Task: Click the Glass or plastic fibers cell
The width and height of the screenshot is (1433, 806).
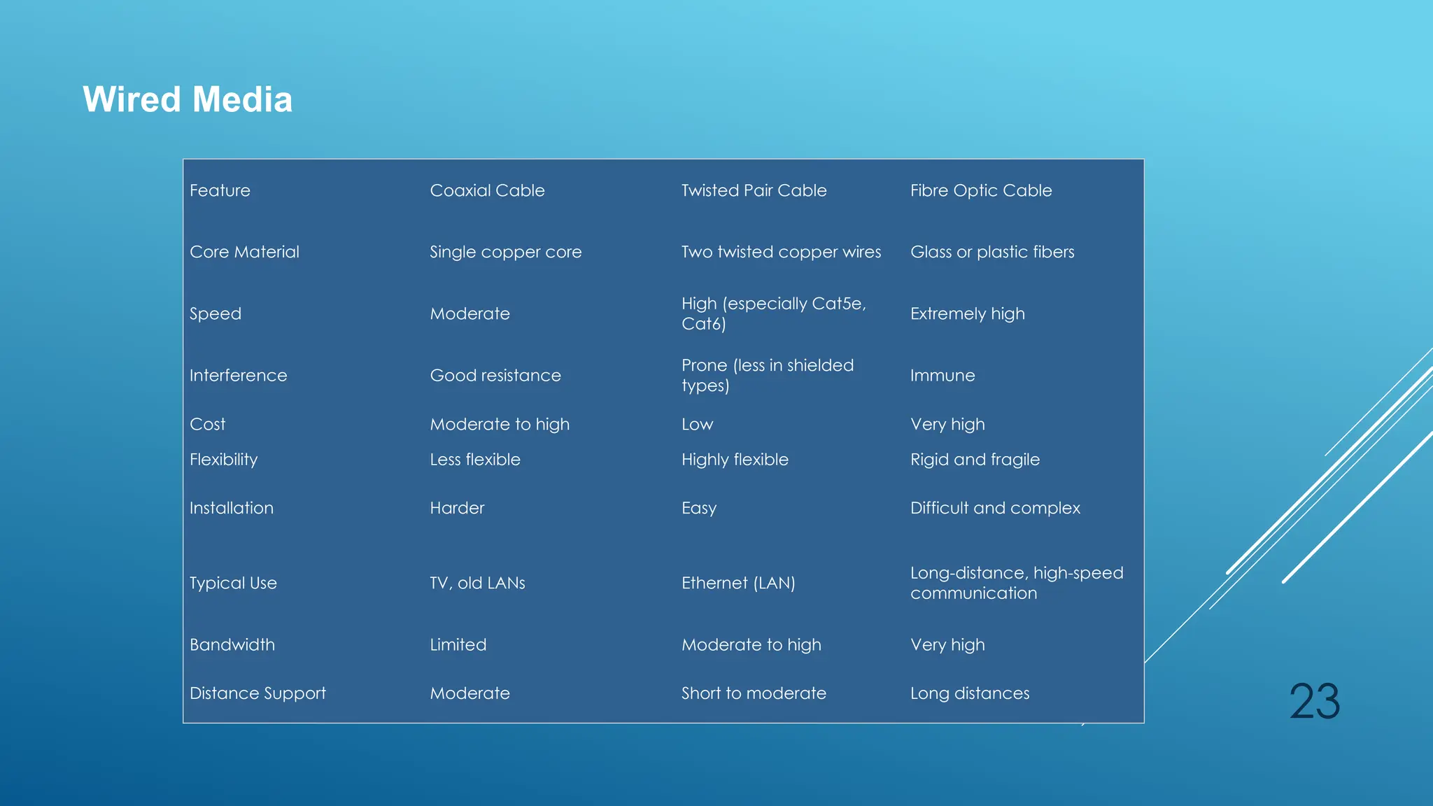Action: (x=991, y=252)
